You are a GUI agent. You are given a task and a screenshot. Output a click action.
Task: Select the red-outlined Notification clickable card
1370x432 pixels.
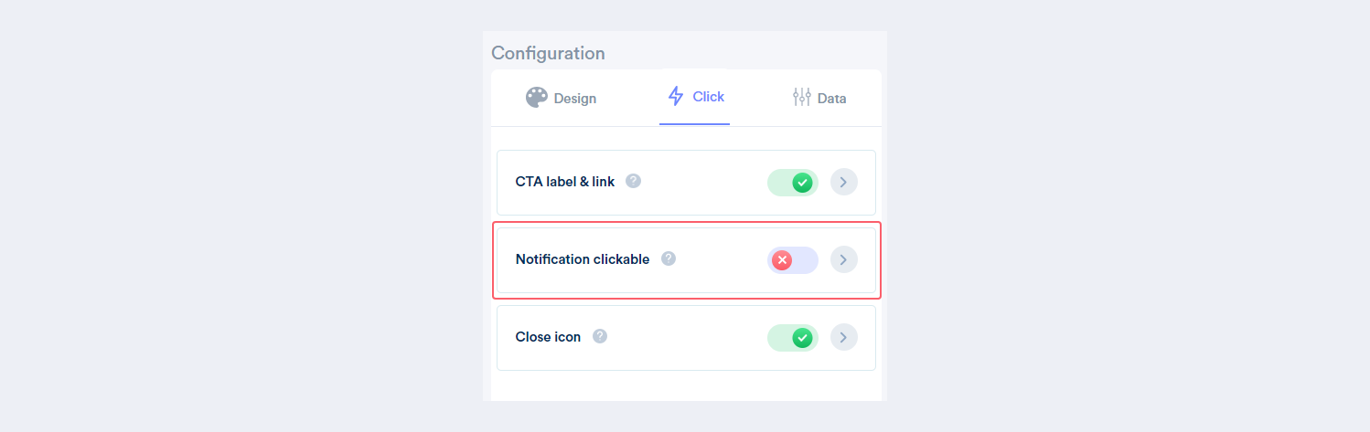(x=687, y=260)
